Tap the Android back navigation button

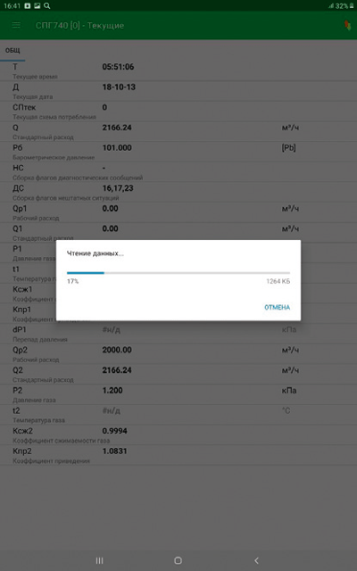(256, 560)
